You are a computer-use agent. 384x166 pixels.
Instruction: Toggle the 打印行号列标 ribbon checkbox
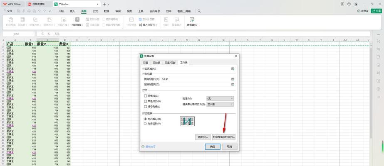click(x=104, y=25)
